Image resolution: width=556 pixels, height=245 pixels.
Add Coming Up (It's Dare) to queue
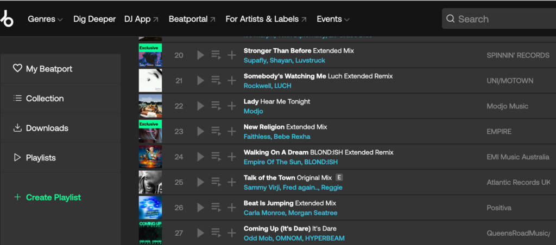(x=216, y=233)
